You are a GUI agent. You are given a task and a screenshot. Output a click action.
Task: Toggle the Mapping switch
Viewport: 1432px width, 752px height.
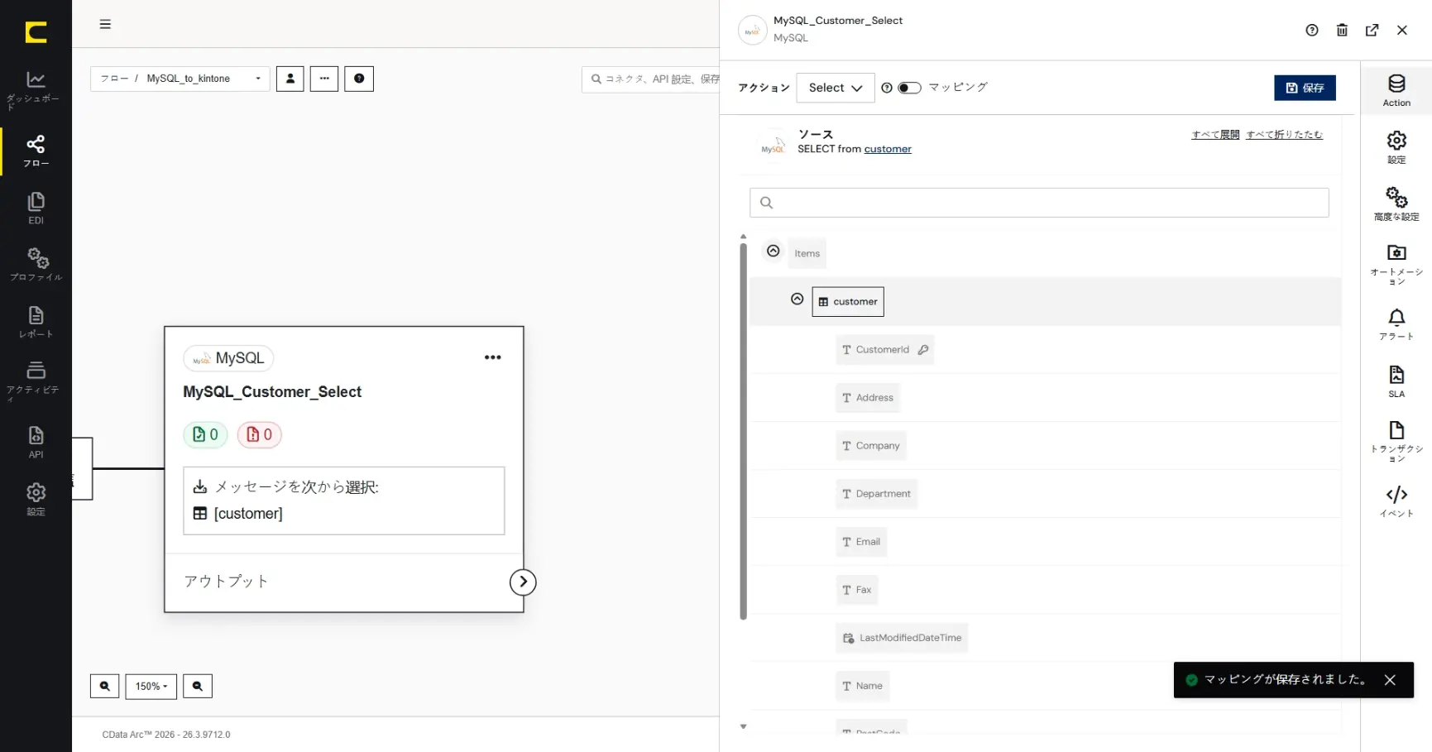pos(909,88)
